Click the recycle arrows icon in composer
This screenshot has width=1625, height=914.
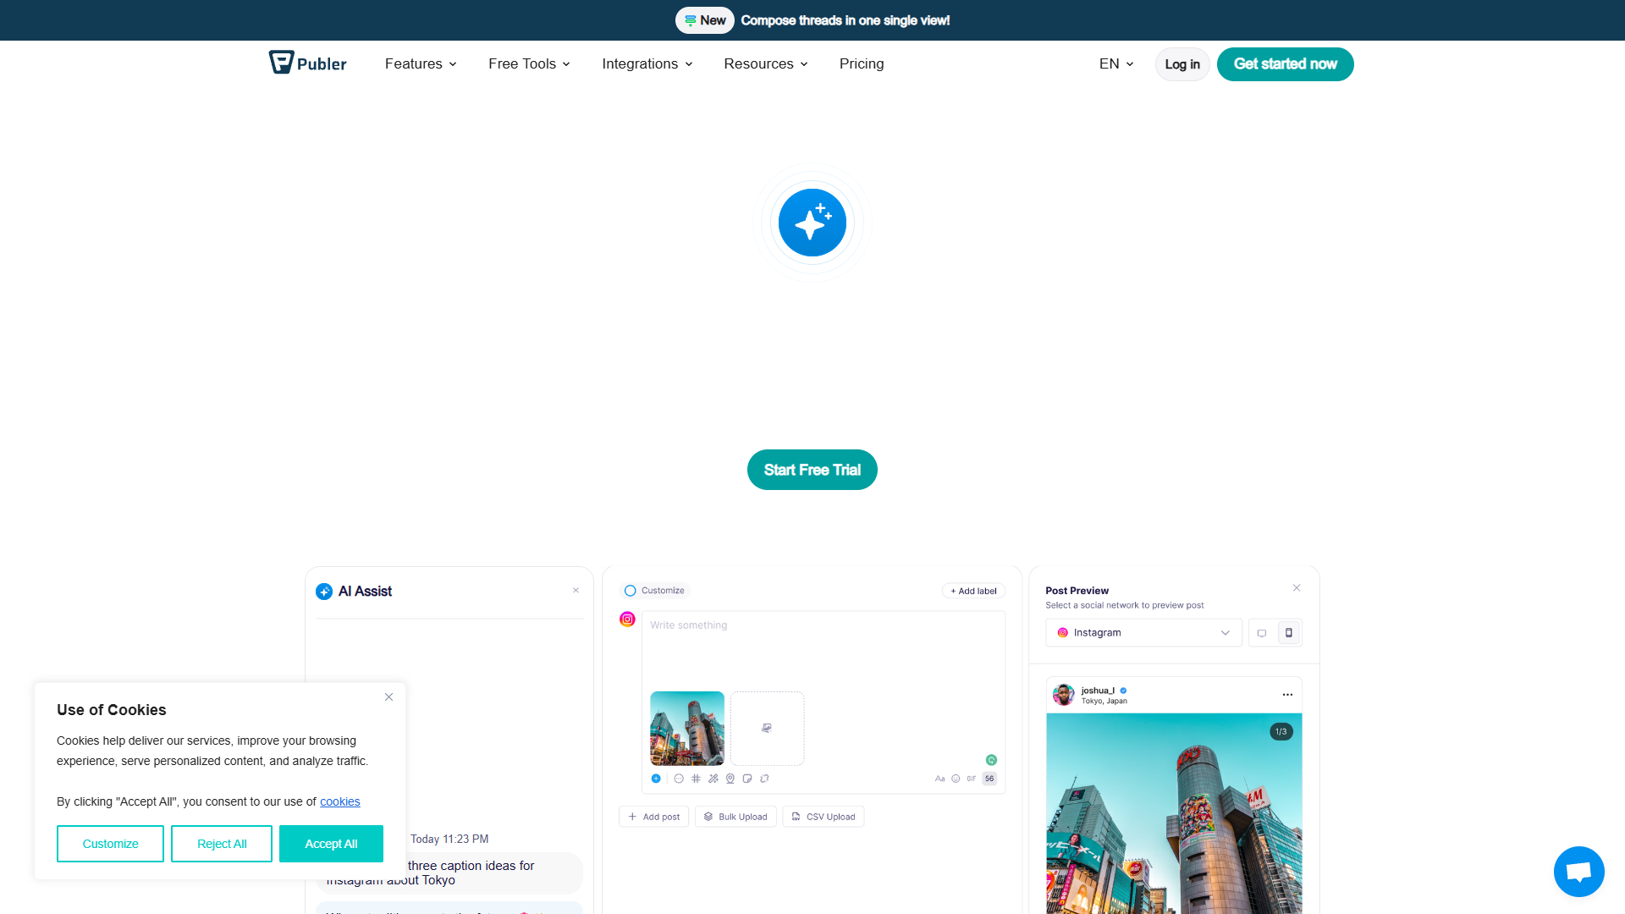coord(764,779)
